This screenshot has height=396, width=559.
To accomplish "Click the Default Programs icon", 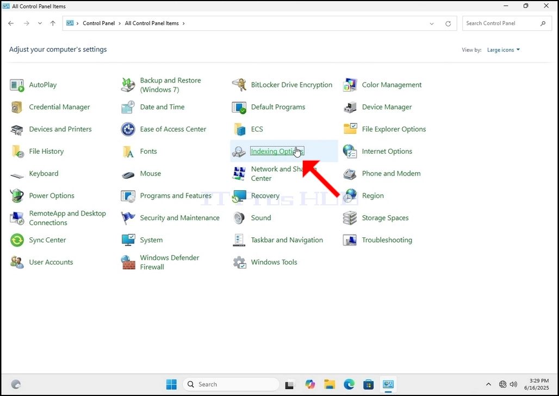I will pos(239,107).
